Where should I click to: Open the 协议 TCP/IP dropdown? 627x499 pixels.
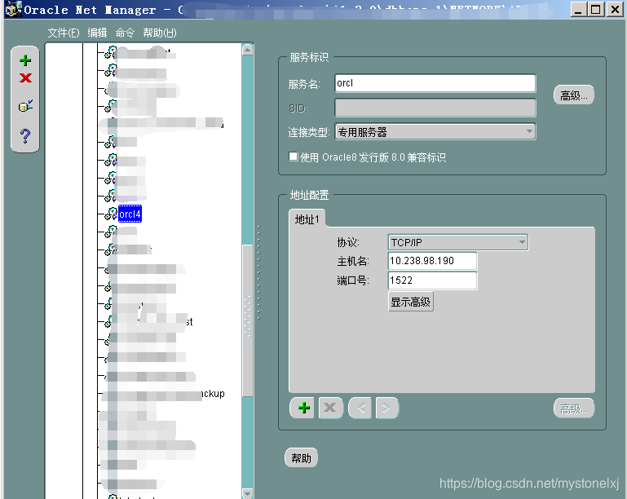pos(458,242)
